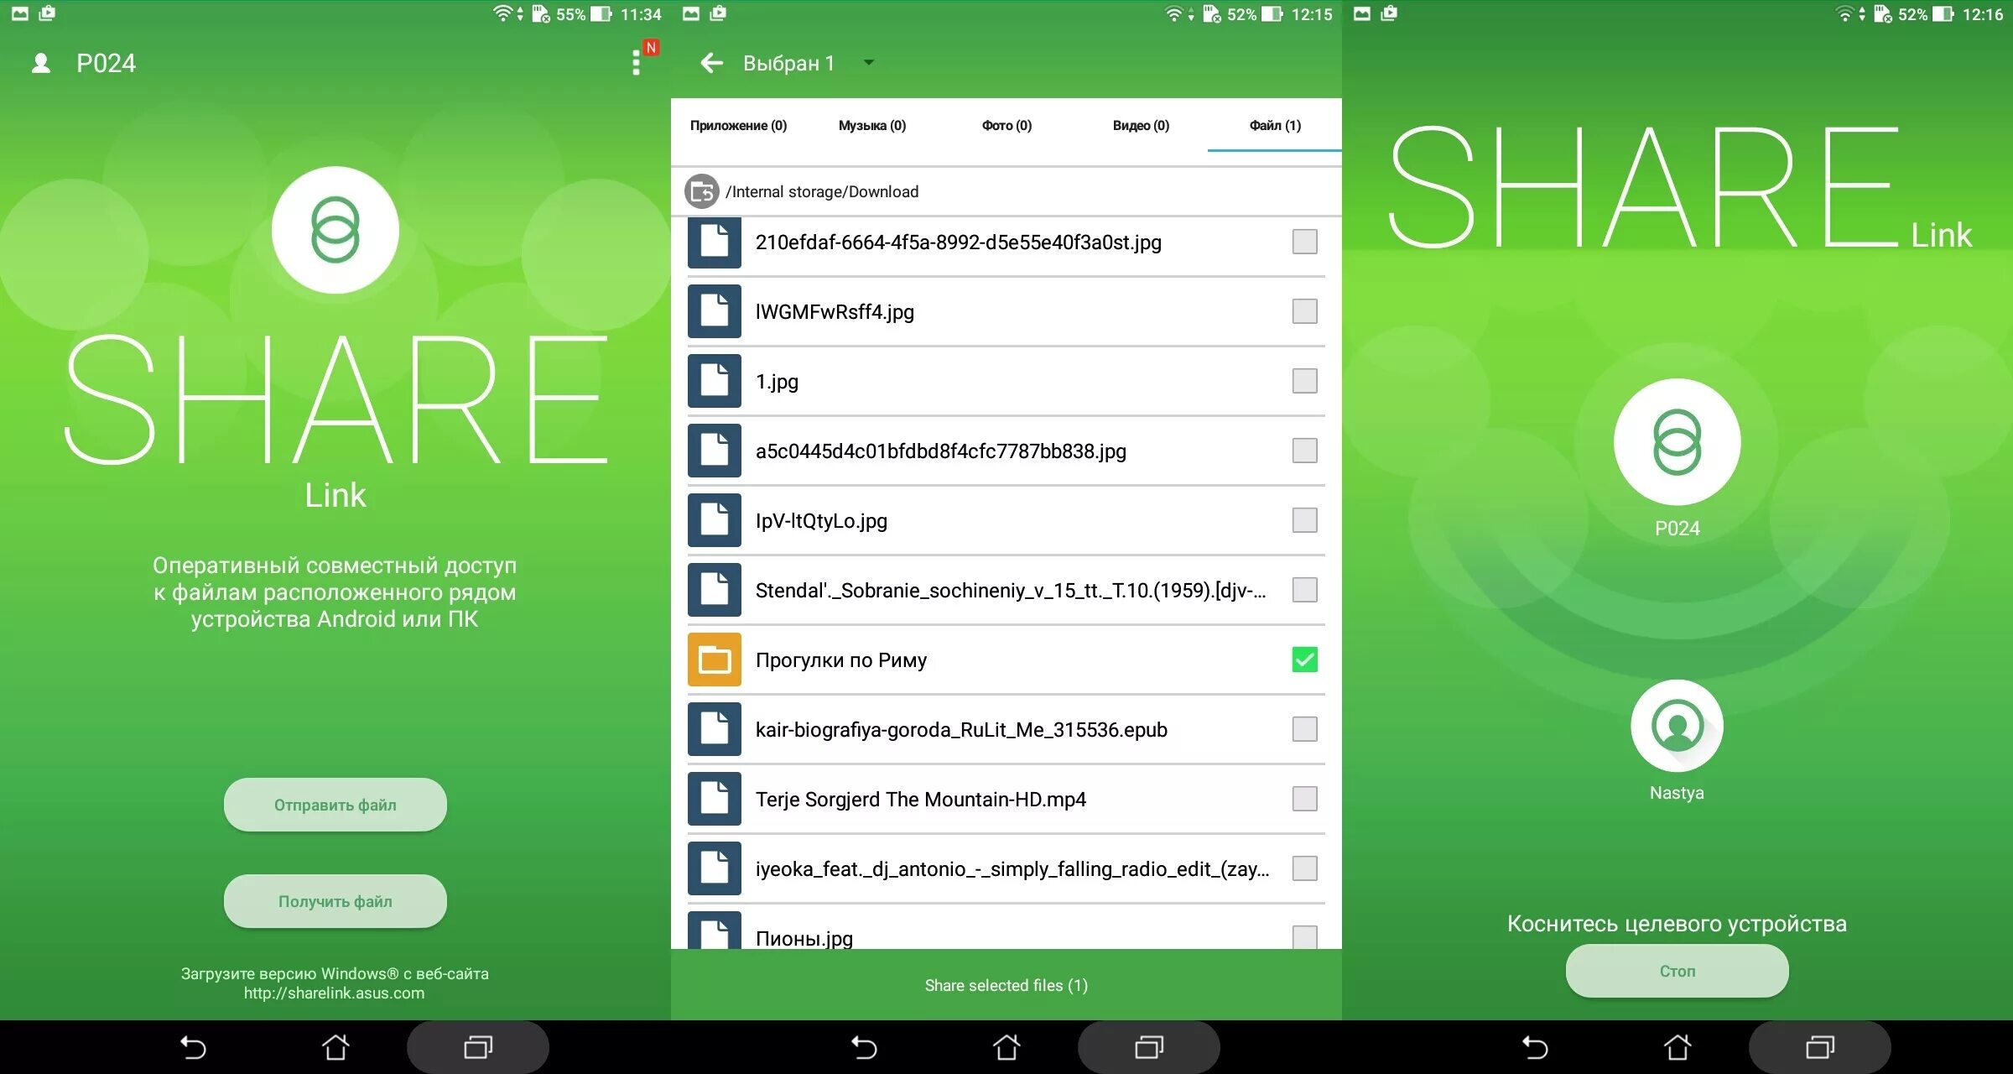Click the Фото (0) tab in file browser

[1006, 125]
